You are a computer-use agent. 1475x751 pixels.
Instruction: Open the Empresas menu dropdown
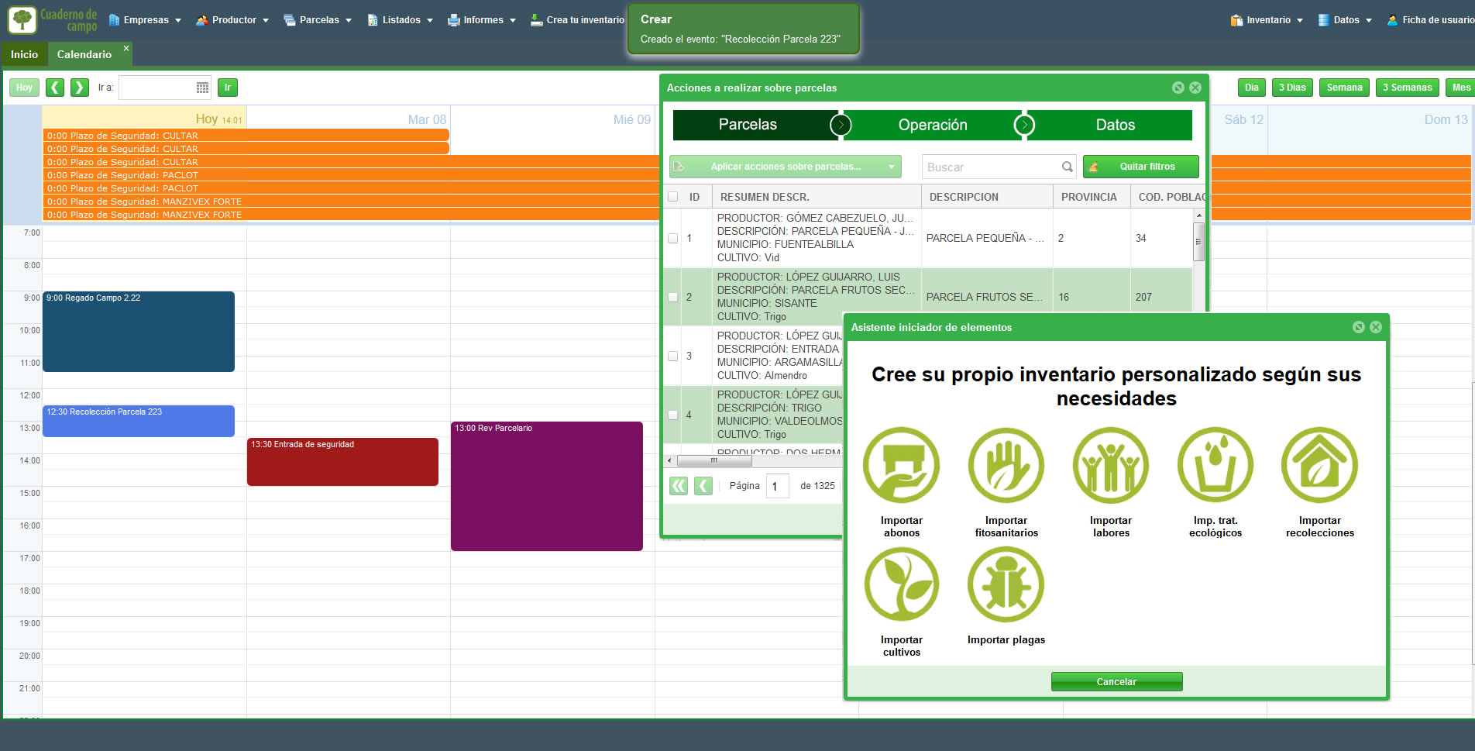coord(145,20)
